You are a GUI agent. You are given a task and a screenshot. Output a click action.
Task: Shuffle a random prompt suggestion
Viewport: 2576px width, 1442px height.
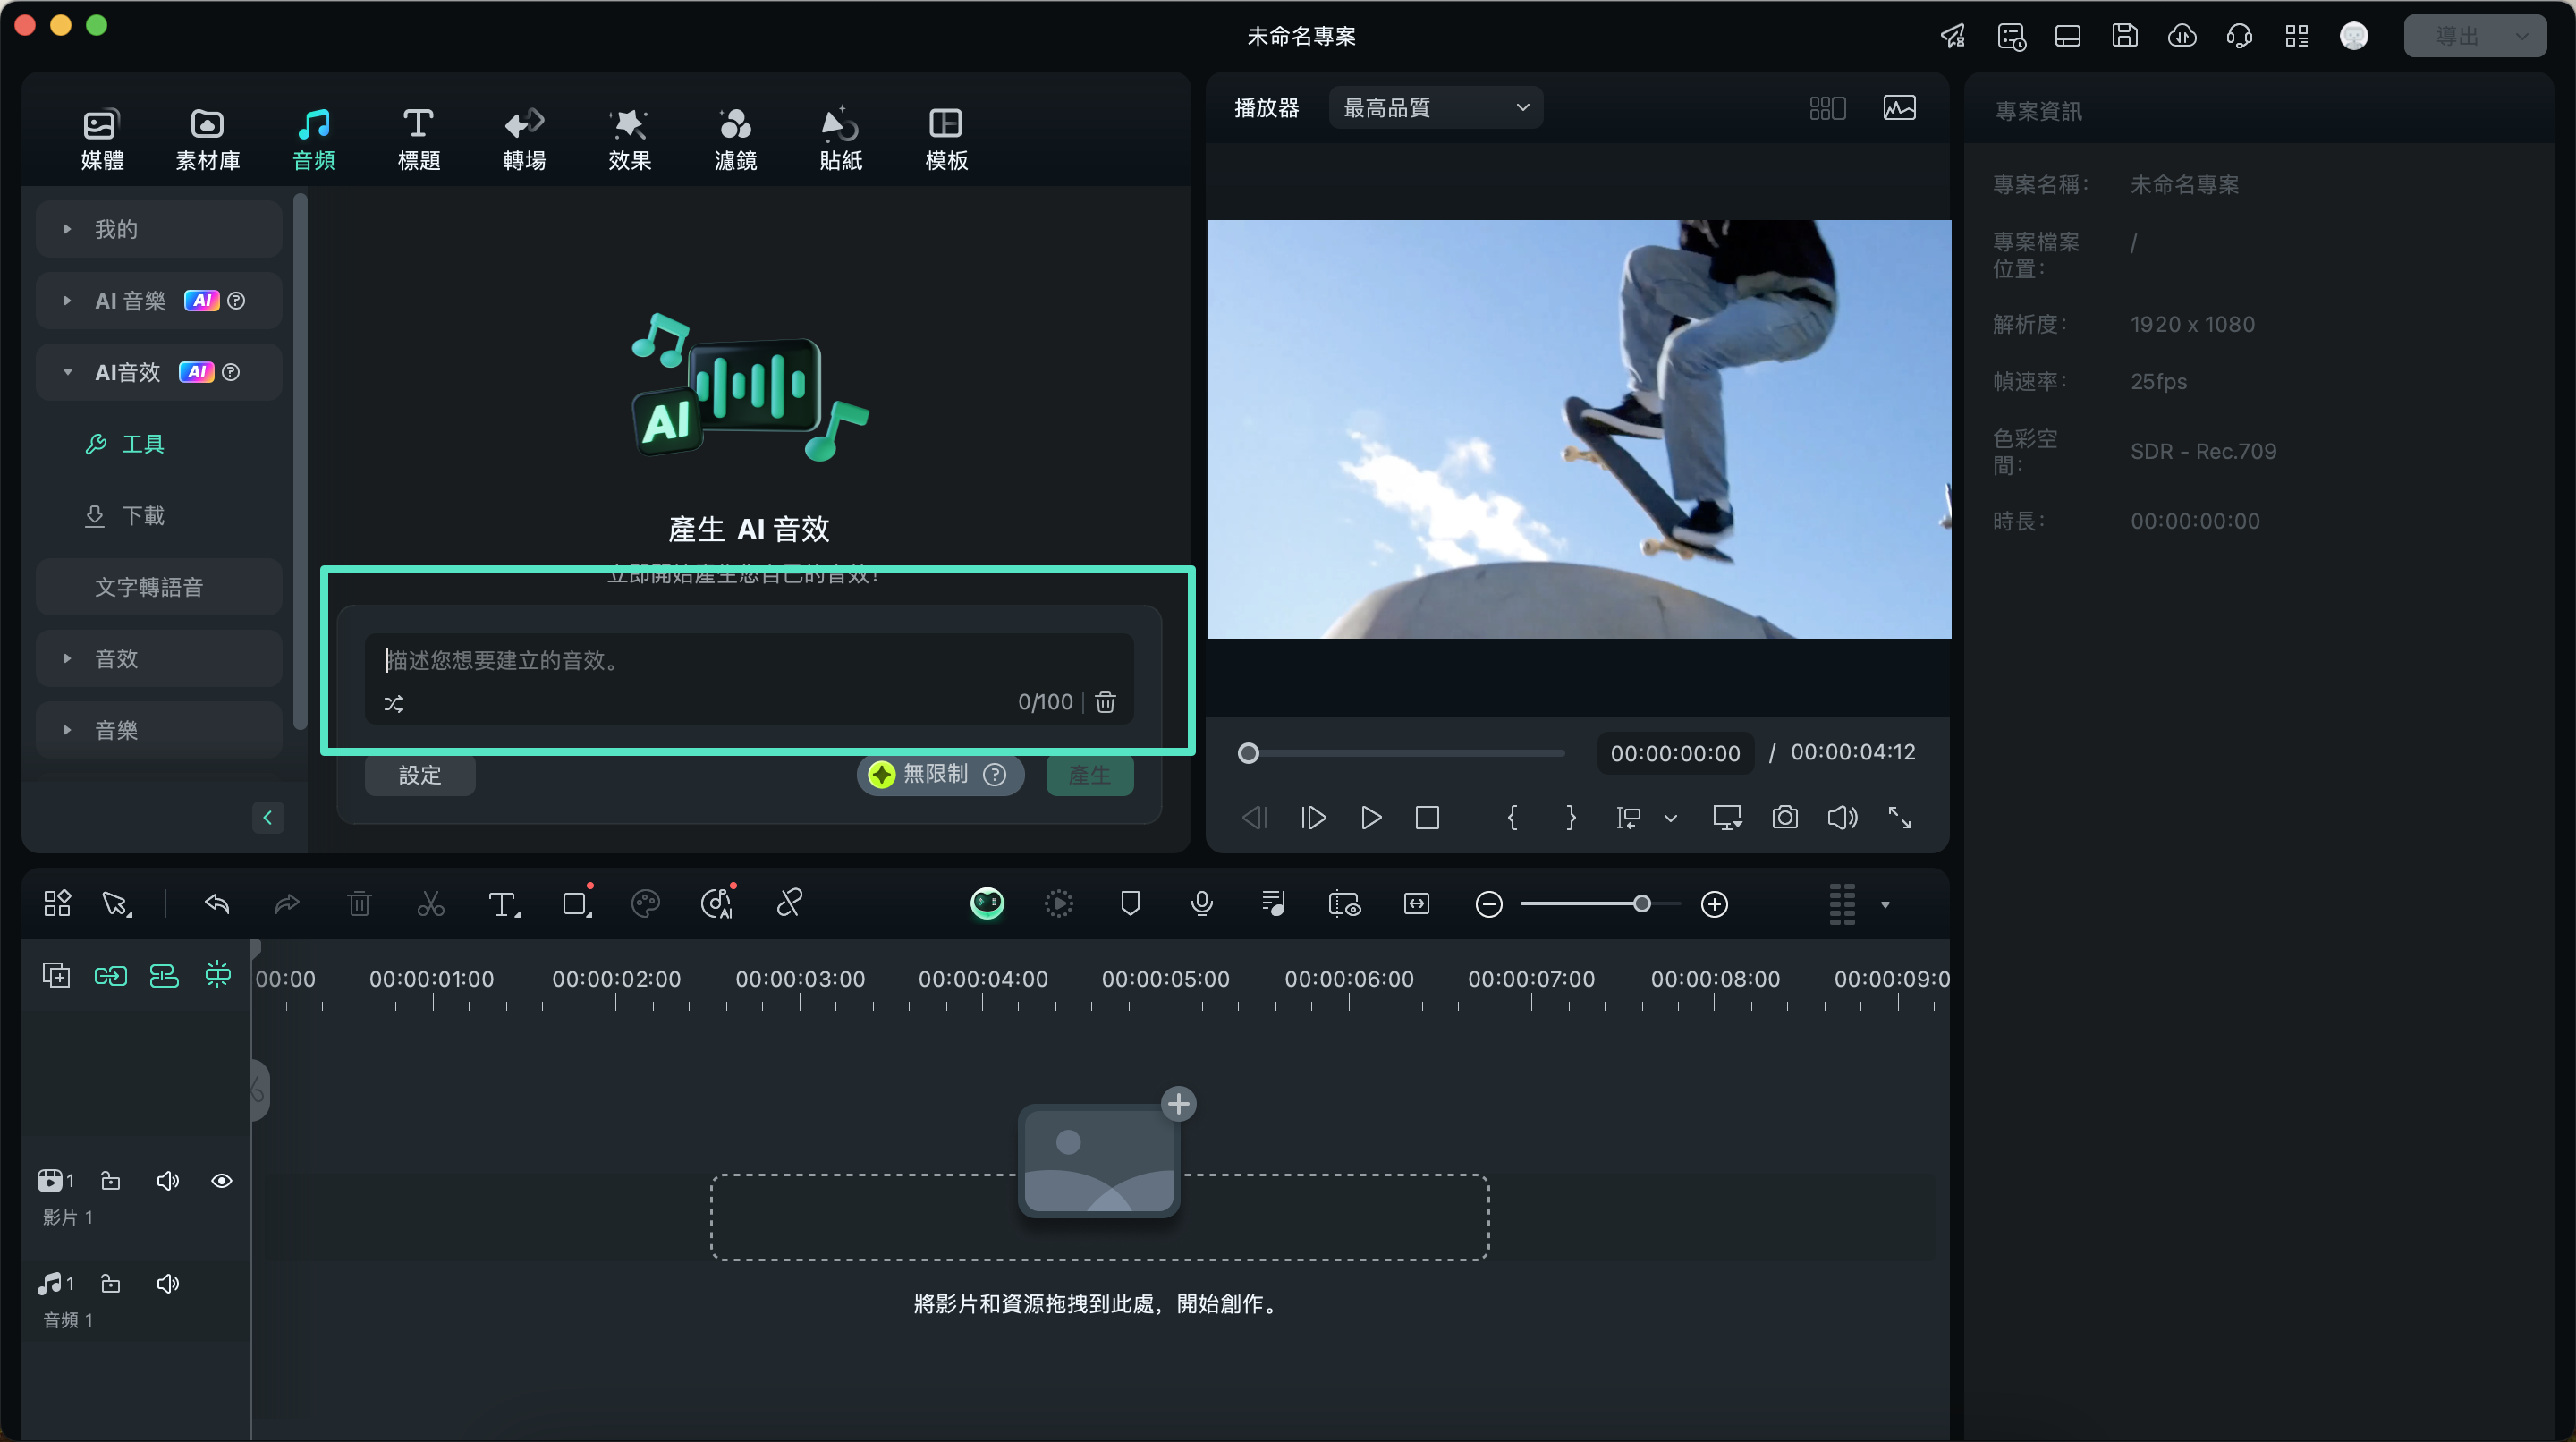pos(394,704)
